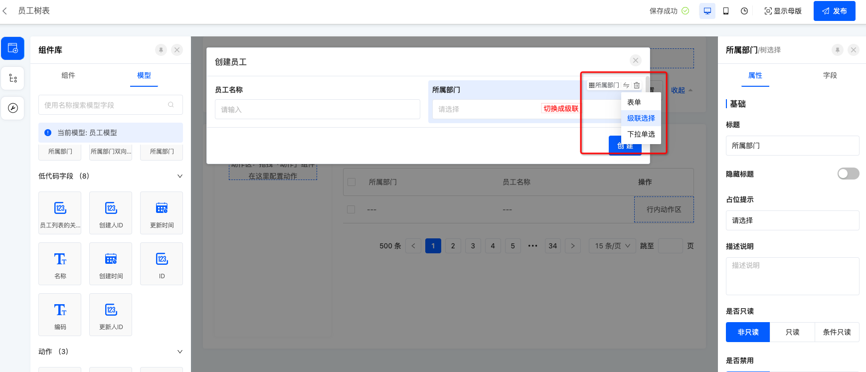Choose 下拉单选 from the switch menu
This screenshot has width=866, height=372.
[641, 134]
